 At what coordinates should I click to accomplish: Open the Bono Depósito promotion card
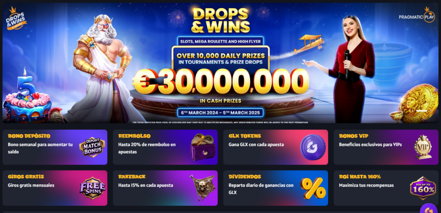click(x=55, y=147)
